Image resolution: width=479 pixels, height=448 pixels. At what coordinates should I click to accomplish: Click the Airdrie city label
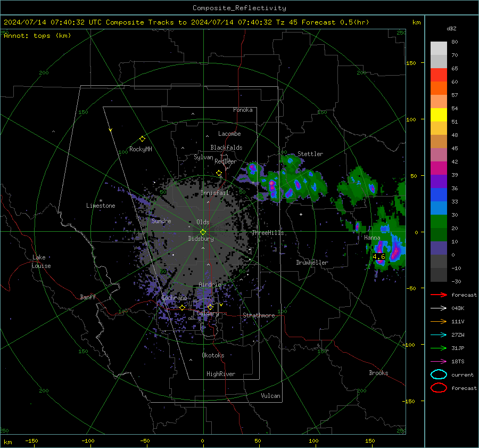(210, 284)
